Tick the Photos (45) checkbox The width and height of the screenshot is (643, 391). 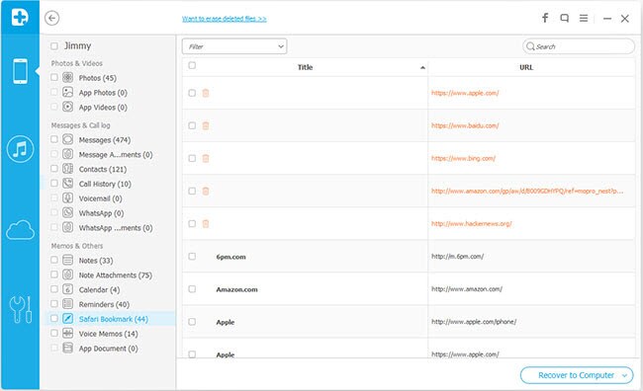[54, 77]
